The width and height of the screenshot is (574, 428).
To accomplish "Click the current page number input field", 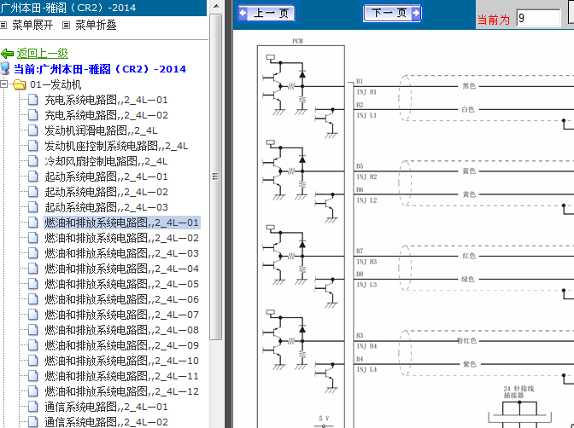I will (x=538, y=18).
